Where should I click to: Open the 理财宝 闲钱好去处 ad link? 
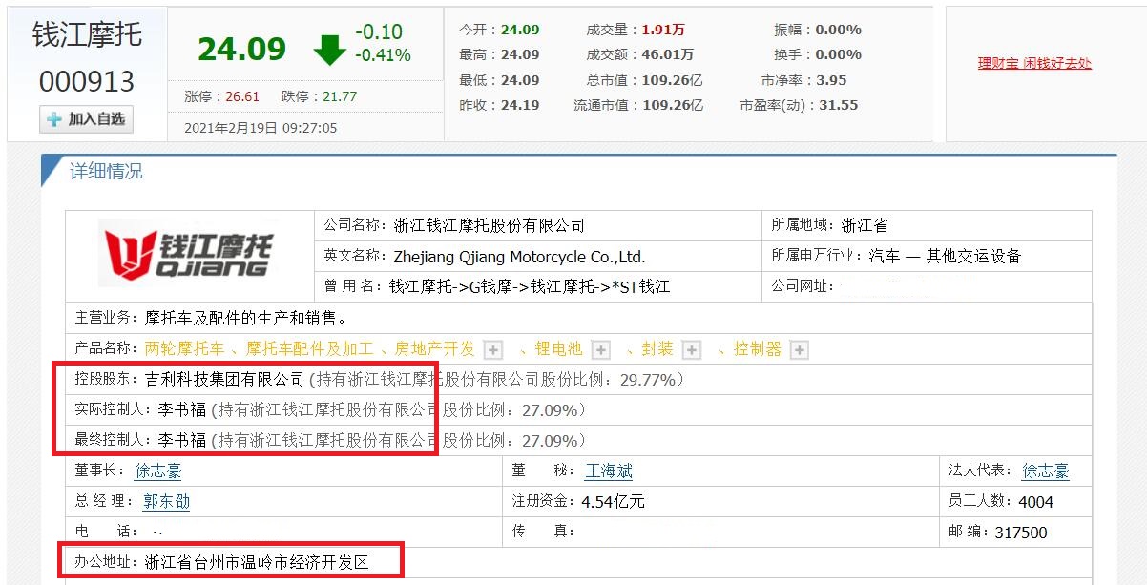1034,64
